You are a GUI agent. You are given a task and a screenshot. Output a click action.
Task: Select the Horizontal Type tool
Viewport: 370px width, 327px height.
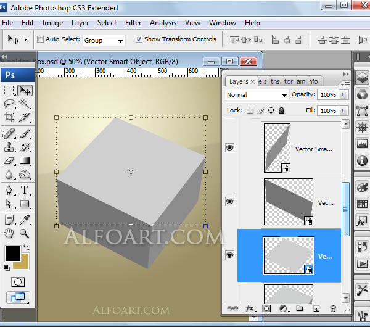[25, 190]
